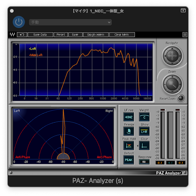Click the undo arrow button

[22, 35]
